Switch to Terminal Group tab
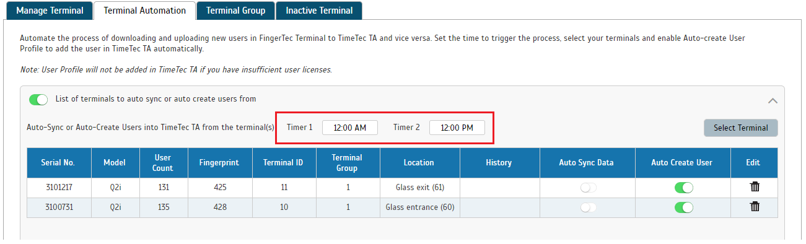The height and width of the screenshot is (244, 806). click(235, 11)
